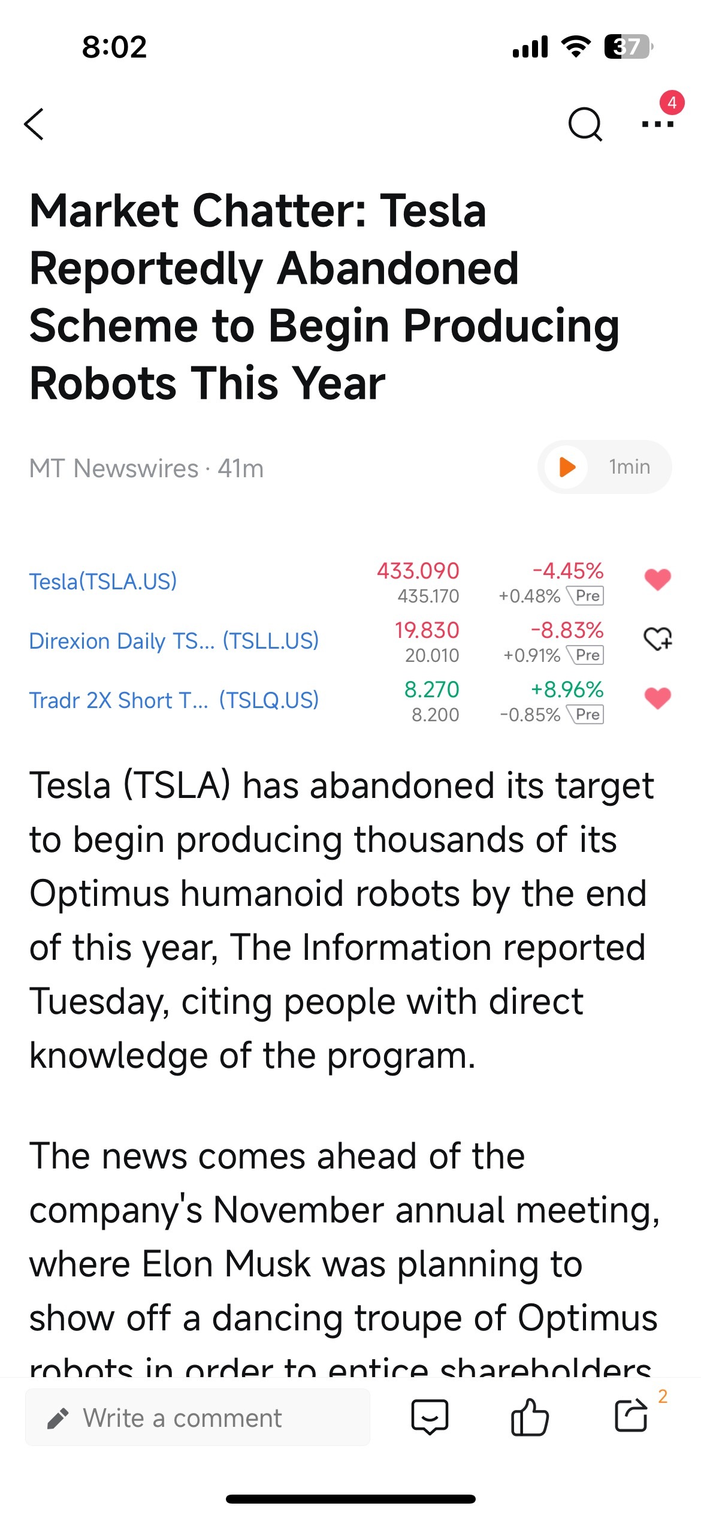
Task: Tap the pencil icon in comment box
Action: pos(58,1418)
